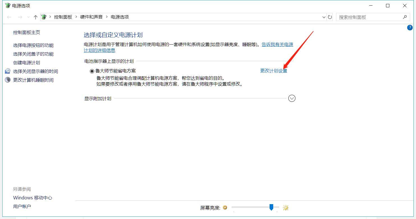Click 创建电源计划 link

coord(27,63)
